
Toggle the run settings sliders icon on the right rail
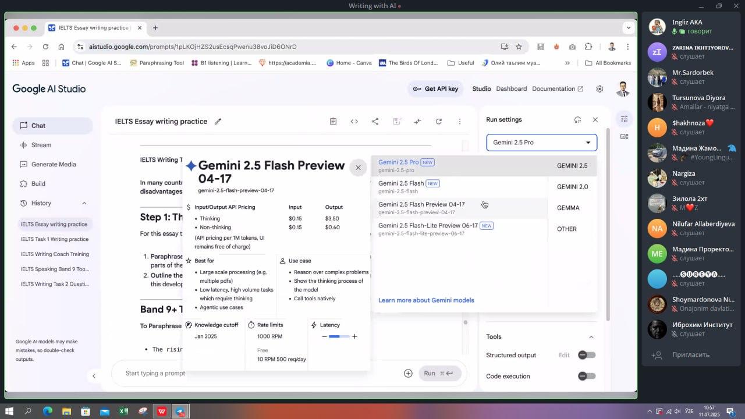(x=624, y=119)
